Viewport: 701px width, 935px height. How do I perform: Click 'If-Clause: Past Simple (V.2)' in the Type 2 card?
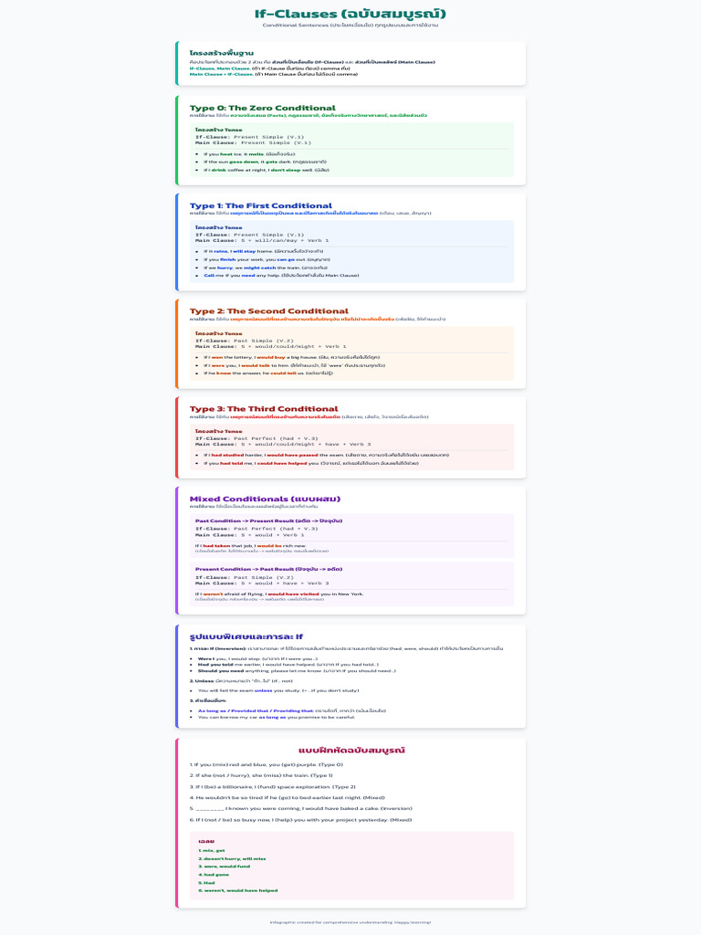[245, 341]
